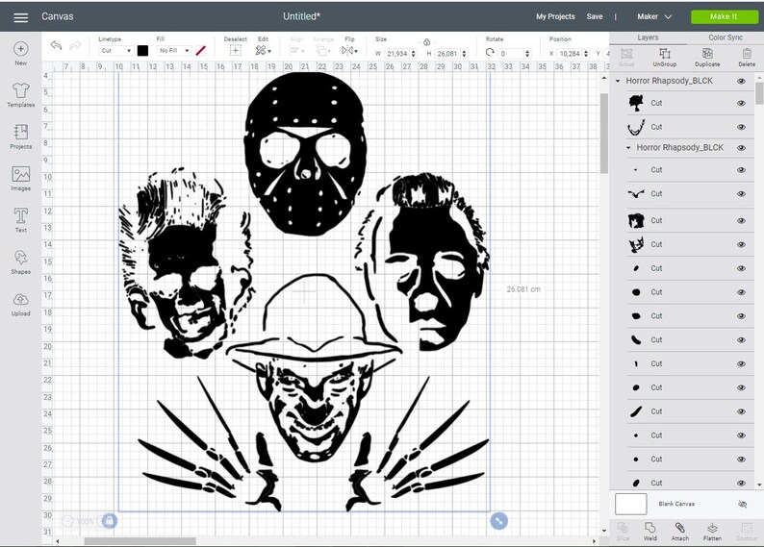Attach the selected layers
Screen dimensions: 764x547
(x=680, y=532)
